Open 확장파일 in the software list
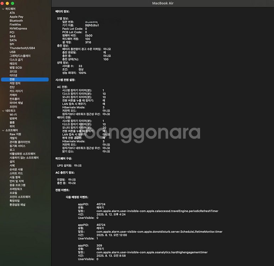The image size is (274, 266). point(15,201)
